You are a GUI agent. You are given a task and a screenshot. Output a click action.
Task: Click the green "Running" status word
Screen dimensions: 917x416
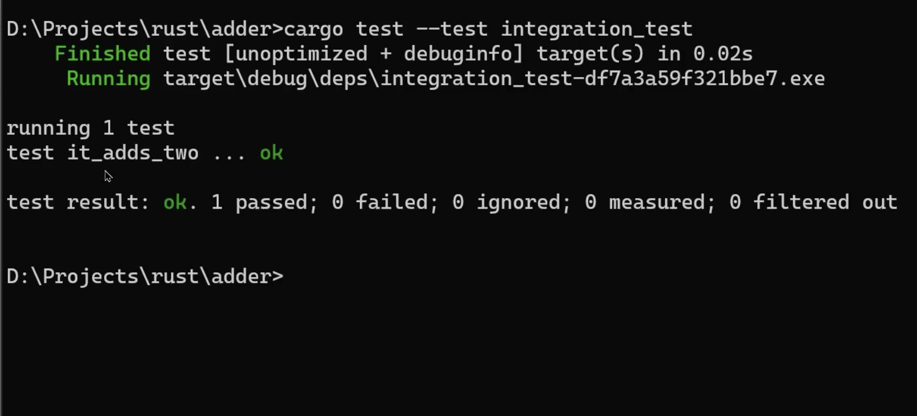(x=109, y=79)
